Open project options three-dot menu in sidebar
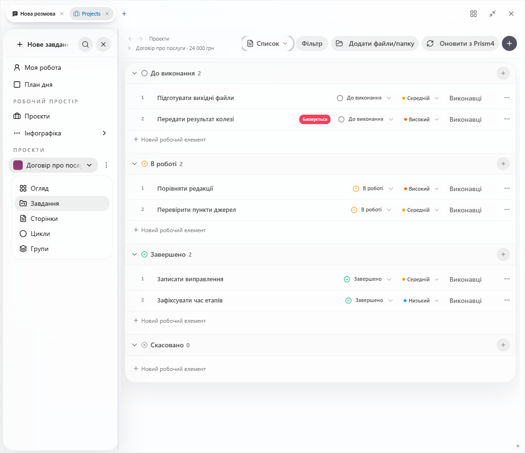 (x=106, y=165)
